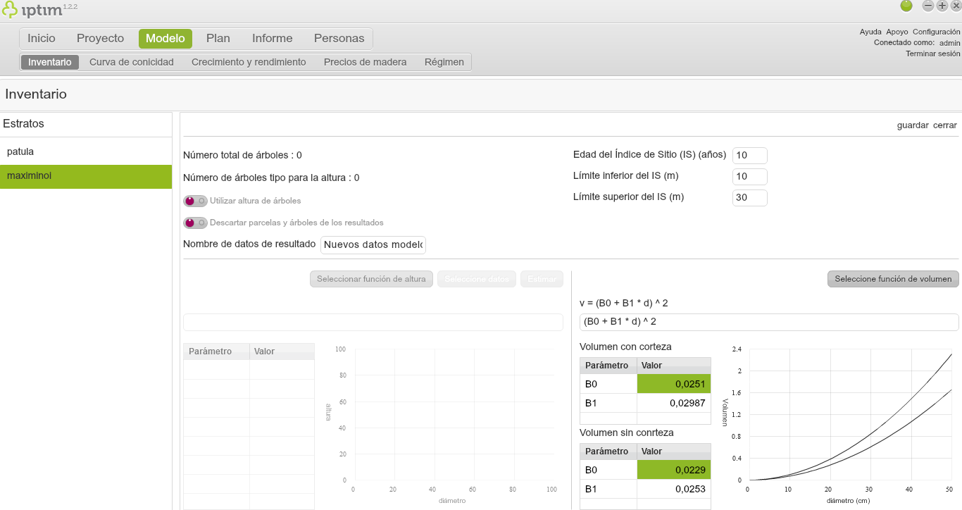Select the maximinoi stratum
The image size is (962, 510).
tap(28, 175)
